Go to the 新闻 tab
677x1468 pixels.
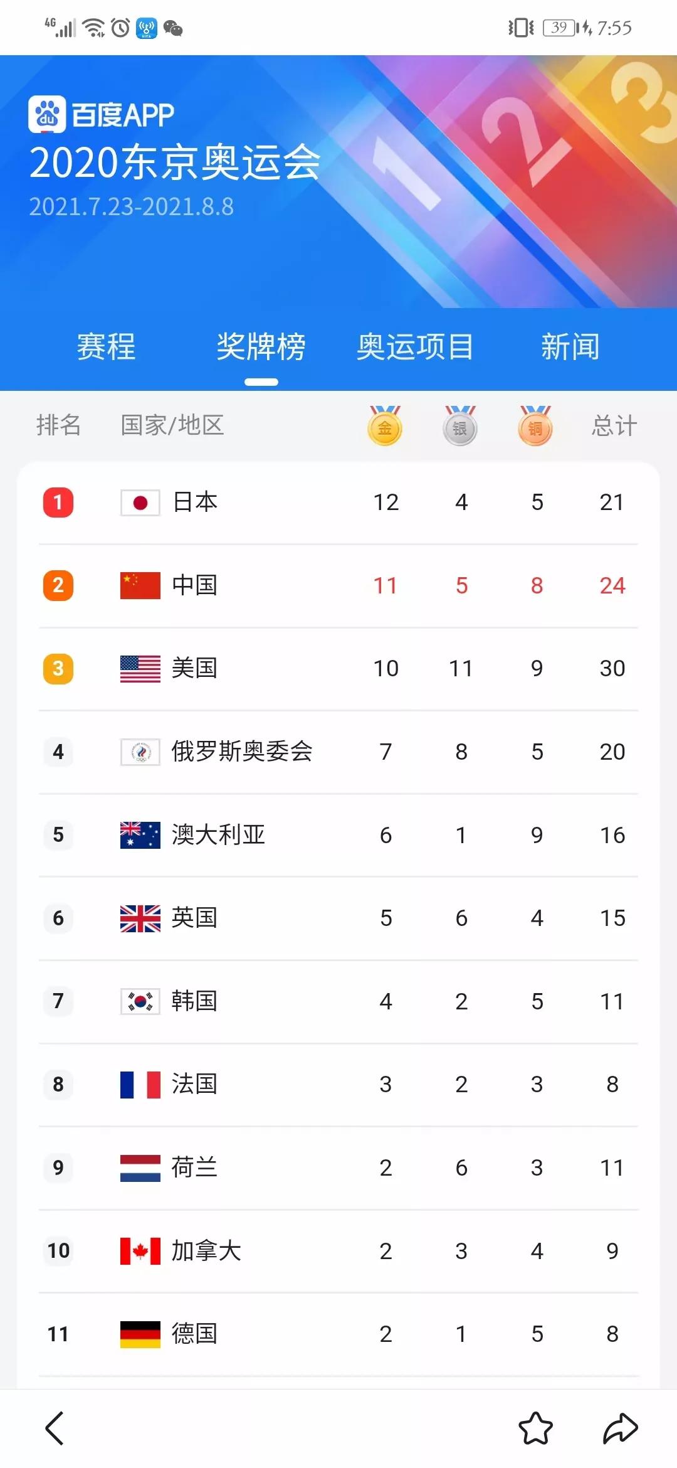point(570,347)
